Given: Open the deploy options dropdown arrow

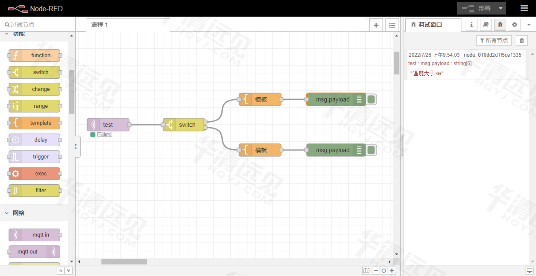Looking at the screenshot, I should tap(500, 8).
